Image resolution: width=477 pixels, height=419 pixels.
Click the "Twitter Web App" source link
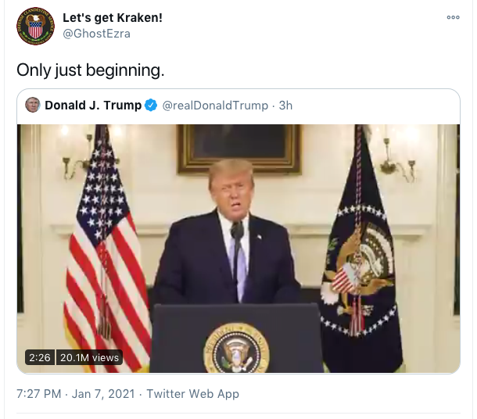point(192,394)
